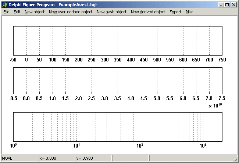Click the -50 label on the top axis

click(13, 60)
